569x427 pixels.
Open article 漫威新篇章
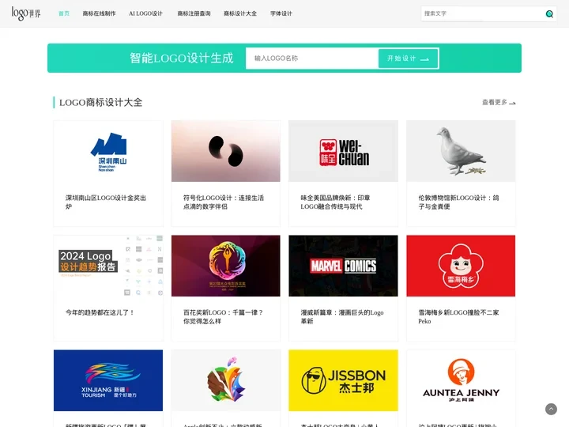[342, 316]
